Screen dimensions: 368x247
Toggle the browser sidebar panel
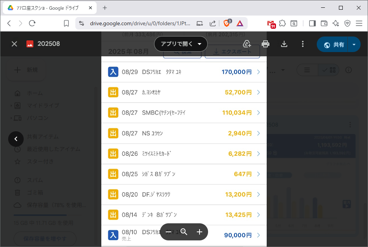pos(312,23)
